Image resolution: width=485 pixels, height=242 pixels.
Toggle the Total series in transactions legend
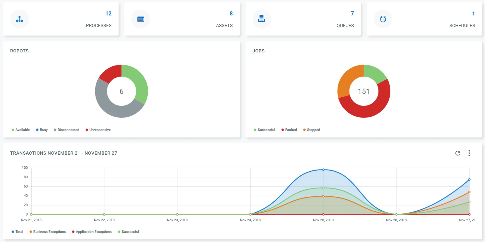click(17, 232)
